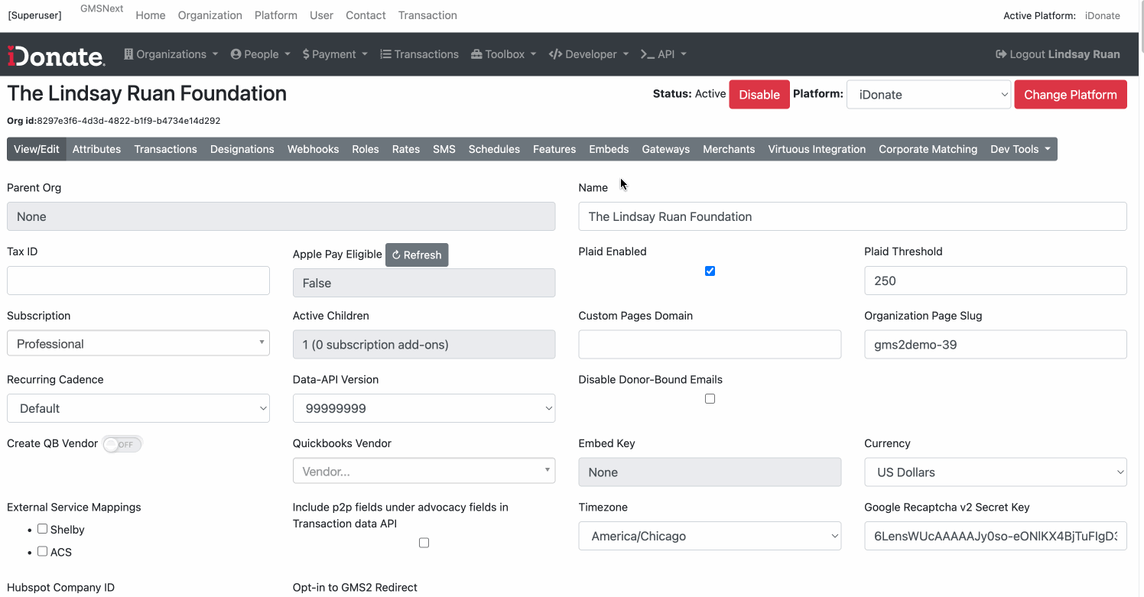
Task: Click the Platform link in top bar
Action: coord(276,15)
